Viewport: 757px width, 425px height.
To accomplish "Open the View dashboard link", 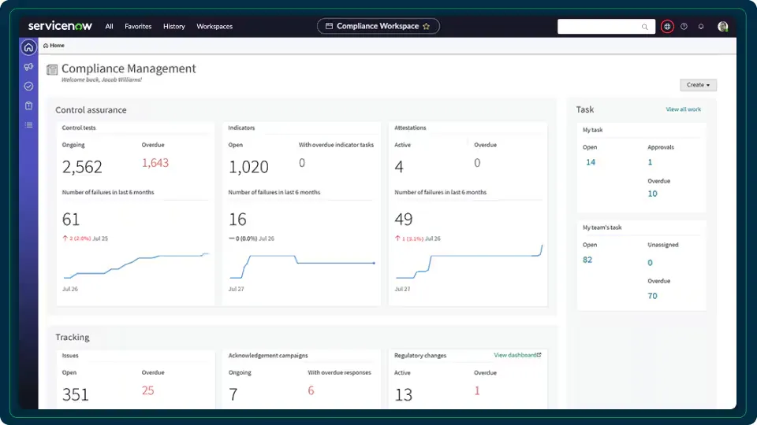I will point(517,355).
